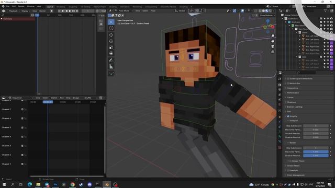
Task: Toggle the Freestyle checkbox
Action: click(288, 170)
